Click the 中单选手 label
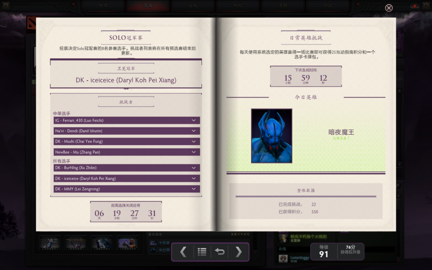Viewport: 432px width, 270px height. click(x=62, y=114)
